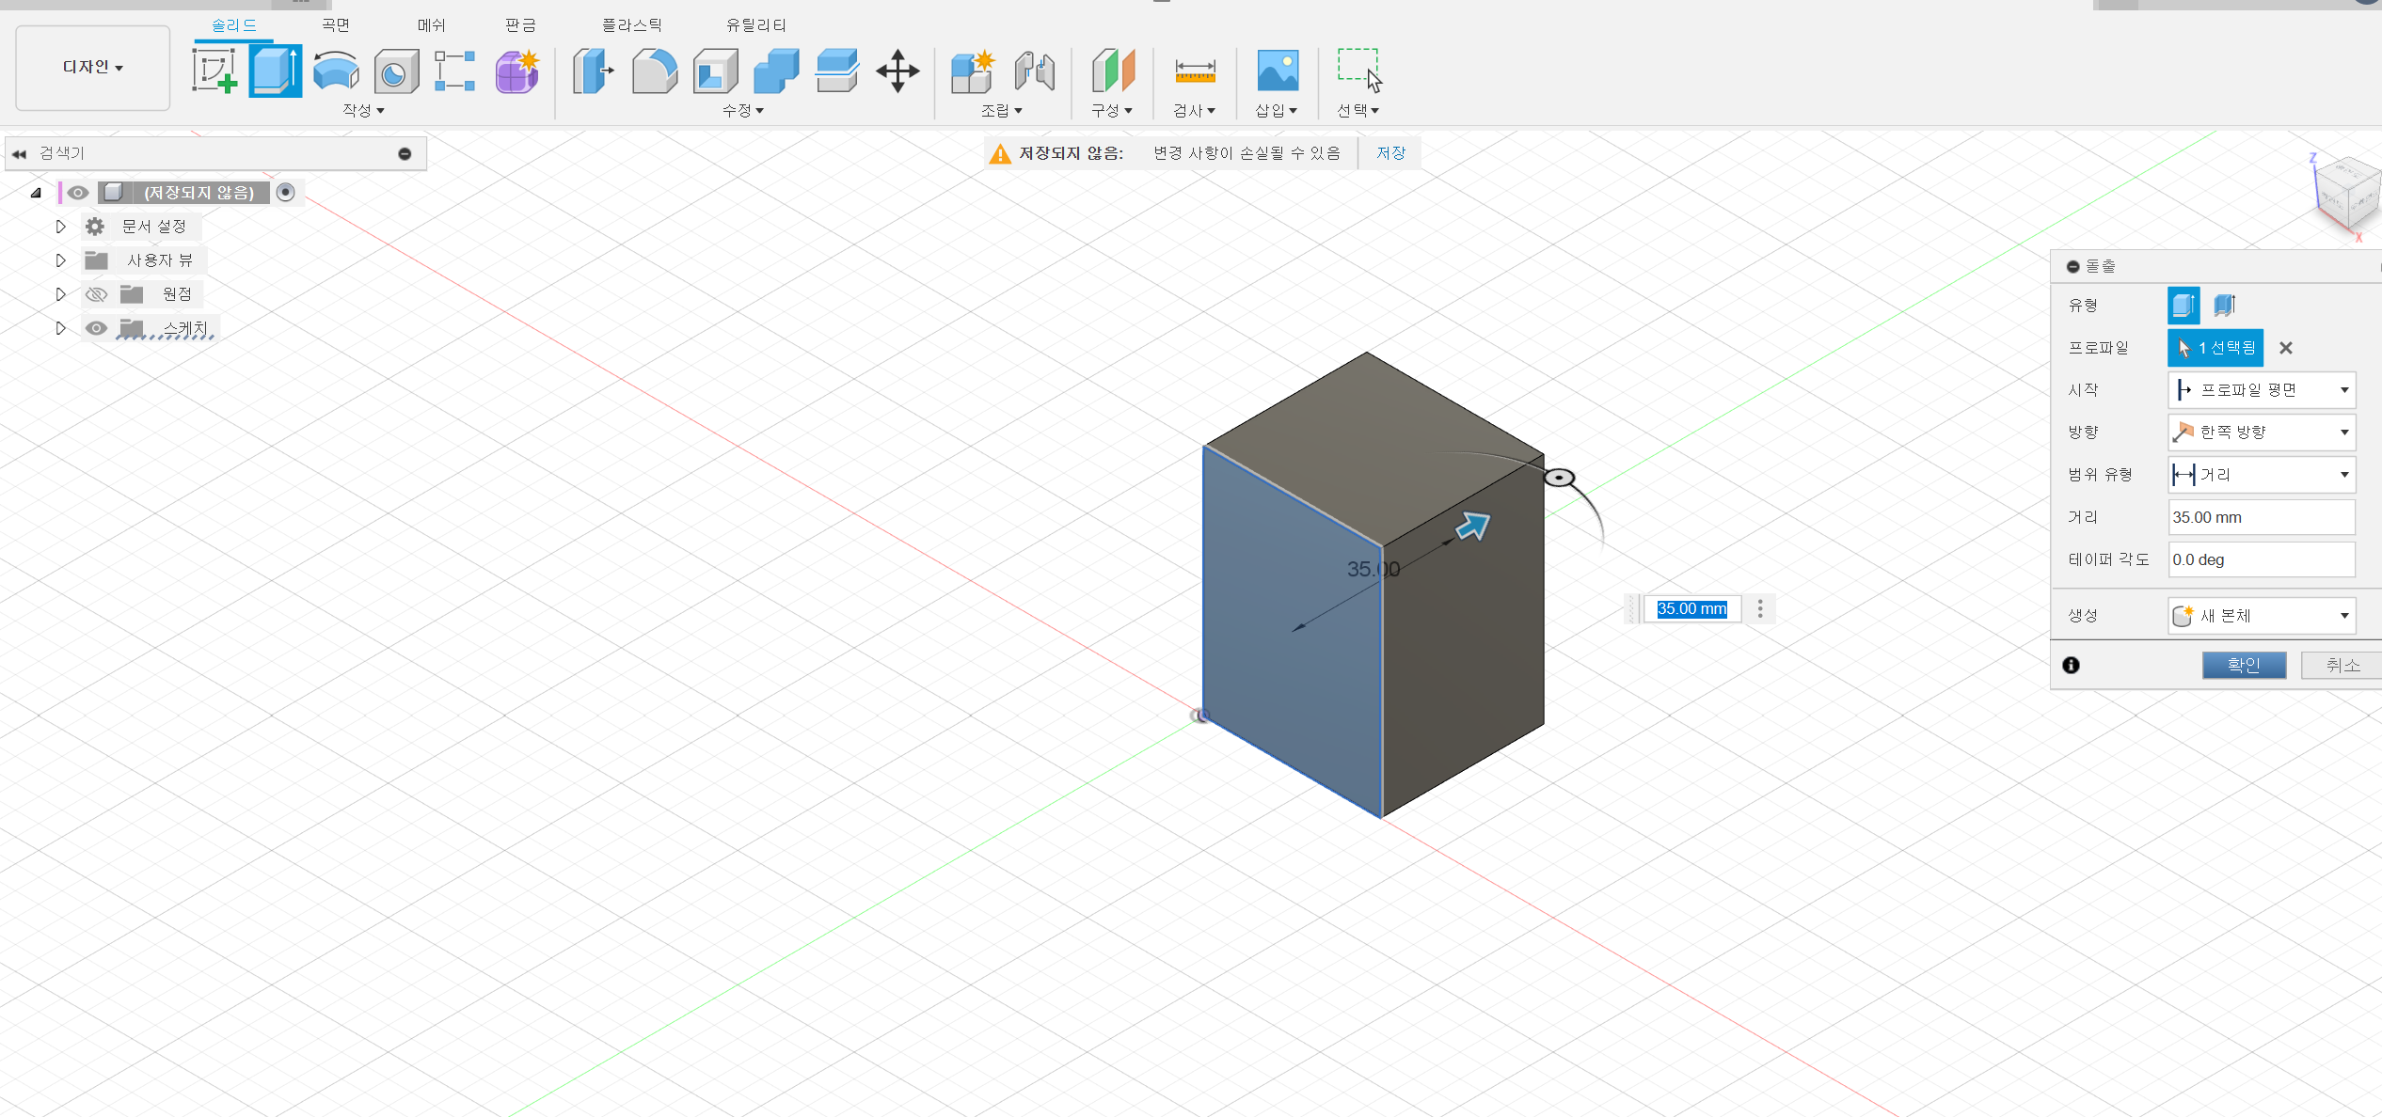
Task: Click the Insert image icon
Action: pyautogui.click(x=1278, y=71)
